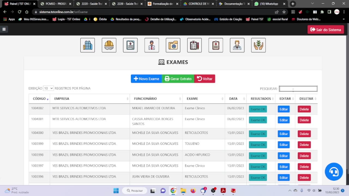Screen dimensions: 349x196
Task: Click the Voltar button
Action: (x=204, y=79)
